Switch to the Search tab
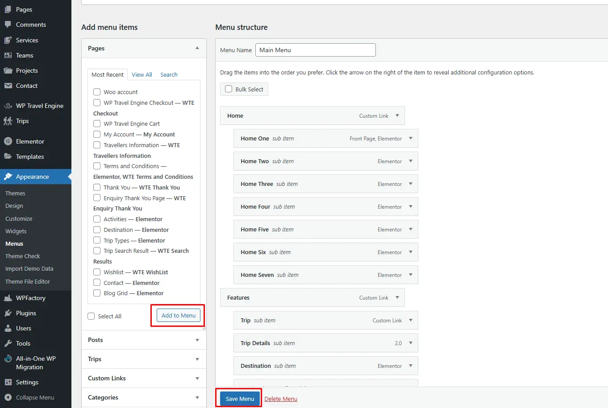The width and height of the screenshot is (608, 408). coord(169,74)
